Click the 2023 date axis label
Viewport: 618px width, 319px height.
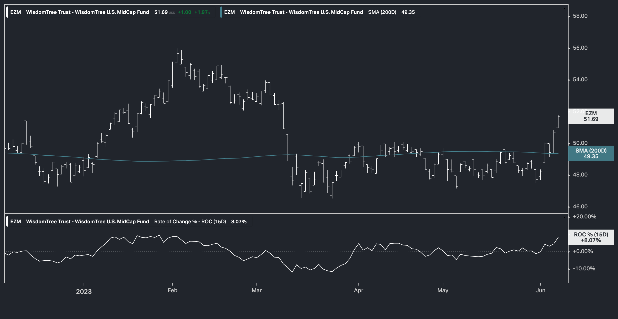(x=84, y=291)
